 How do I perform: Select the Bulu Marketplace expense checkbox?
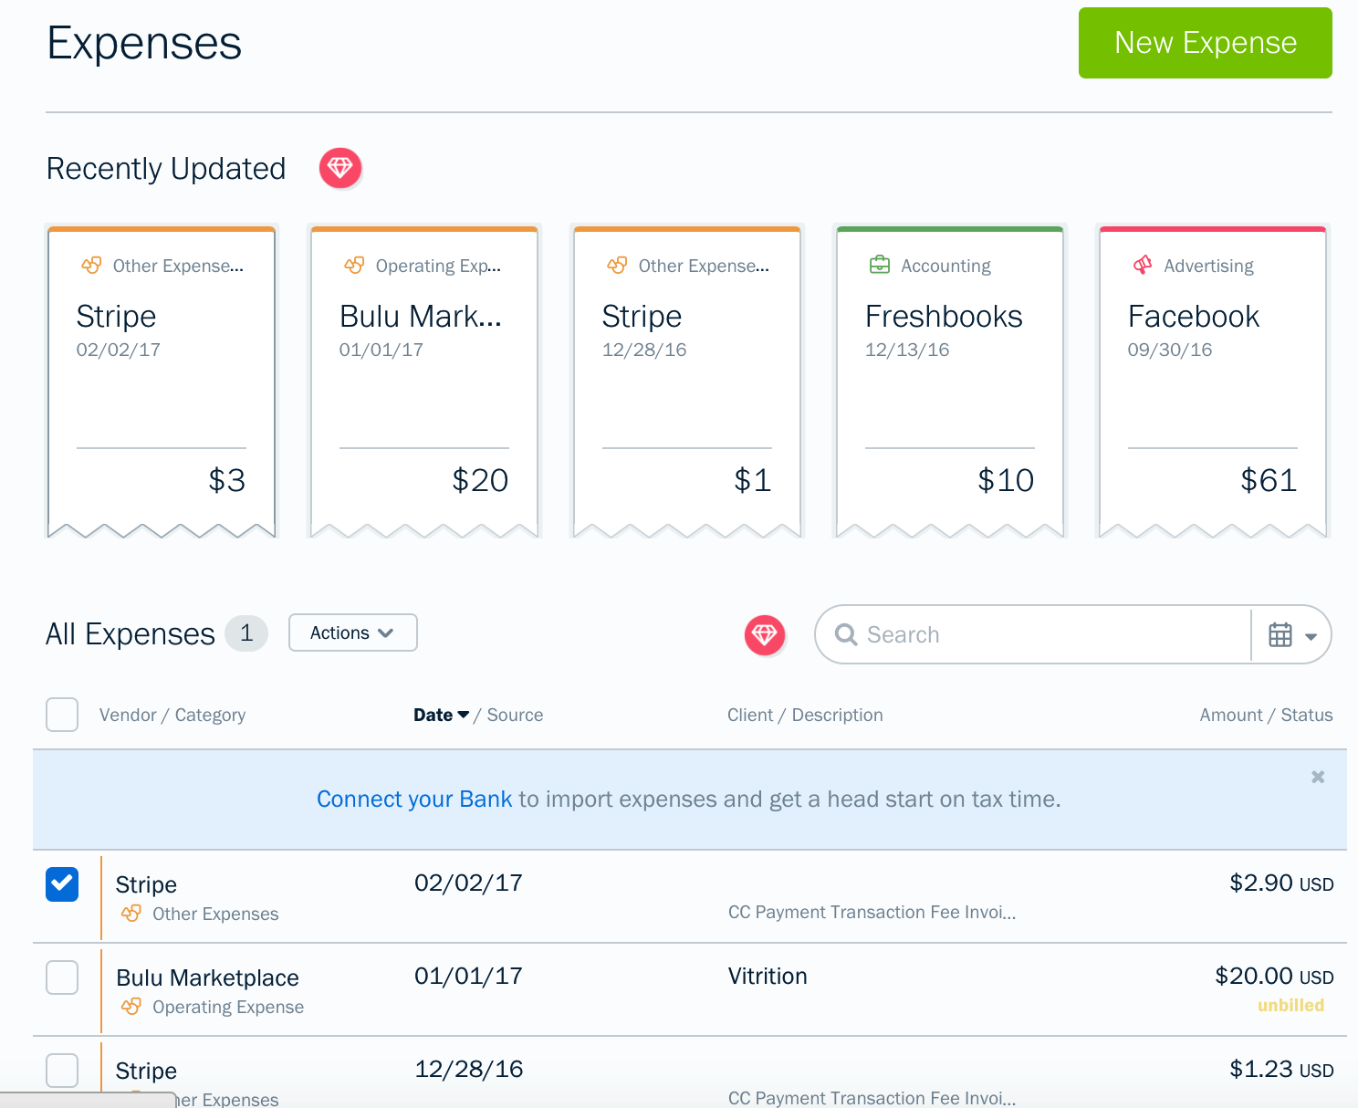tap(62, 977)
